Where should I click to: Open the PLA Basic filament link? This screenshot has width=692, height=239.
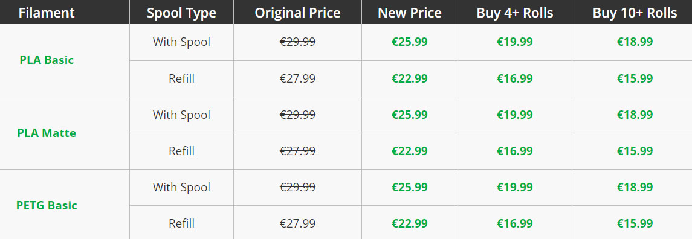click(47, 60)
